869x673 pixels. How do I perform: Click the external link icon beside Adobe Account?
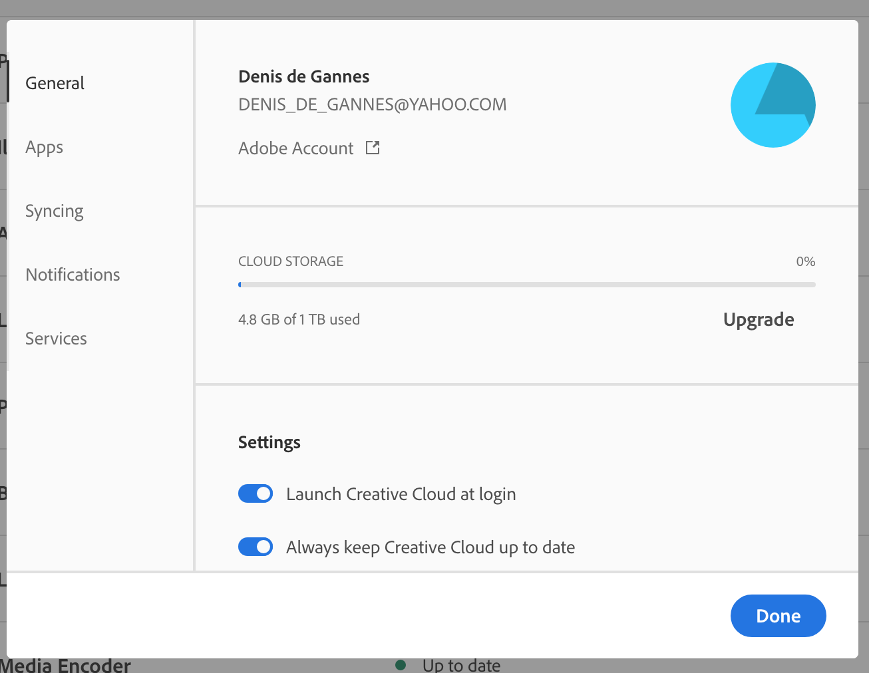tap(373, 148)
